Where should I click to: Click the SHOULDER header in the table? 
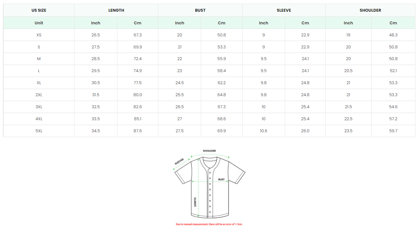pyautogui.click(x=370, y=10)
